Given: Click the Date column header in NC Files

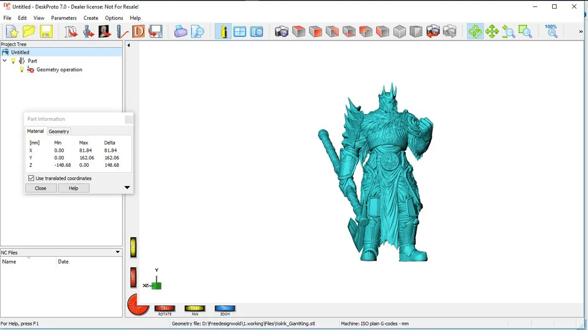Looking at the screenshot, I should click(x=89, y=261).
